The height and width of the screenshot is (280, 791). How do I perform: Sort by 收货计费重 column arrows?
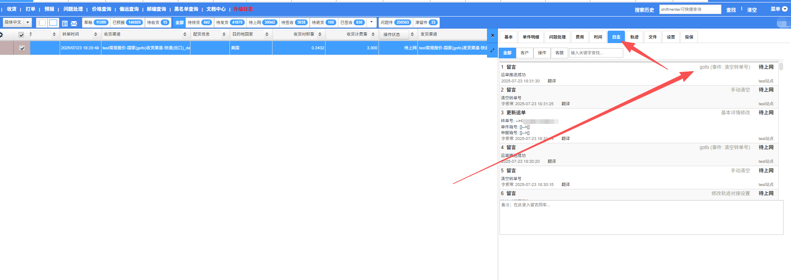pyautogui.click(x=373, y=34)
